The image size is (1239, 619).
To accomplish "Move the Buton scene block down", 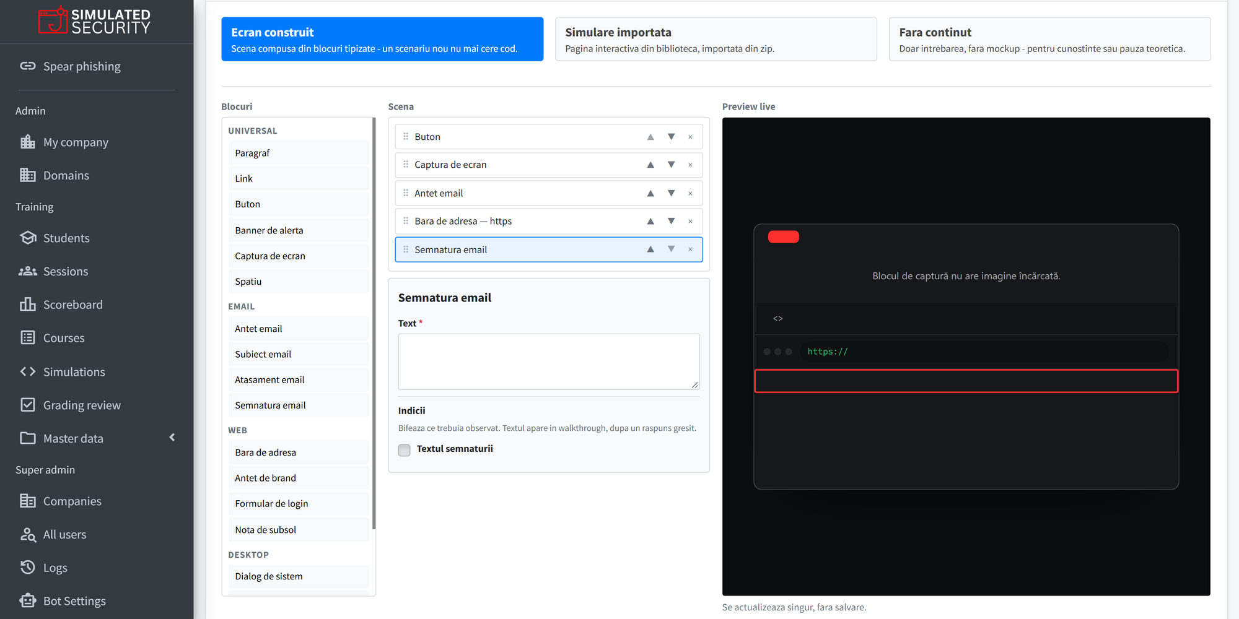I will point(671,137).
